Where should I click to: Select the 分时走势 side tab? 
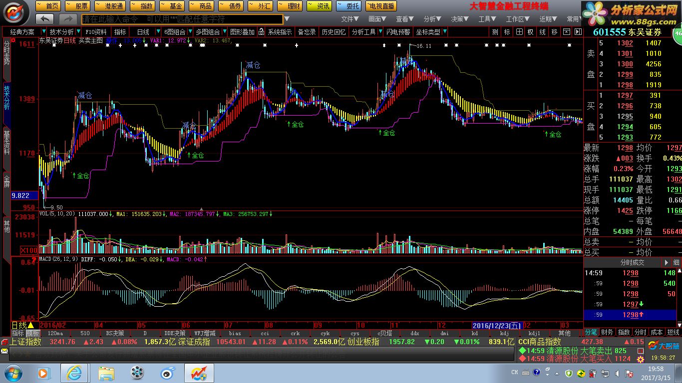point(6,60)
